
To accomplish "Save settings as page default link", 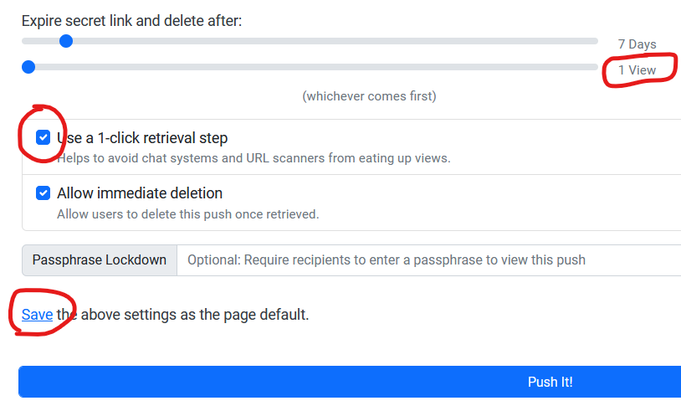I will (x=38, y=315).
